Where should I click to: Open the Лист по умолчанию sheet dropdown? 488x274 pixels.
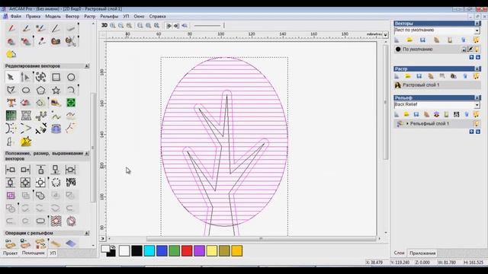(x=477, y=30)
